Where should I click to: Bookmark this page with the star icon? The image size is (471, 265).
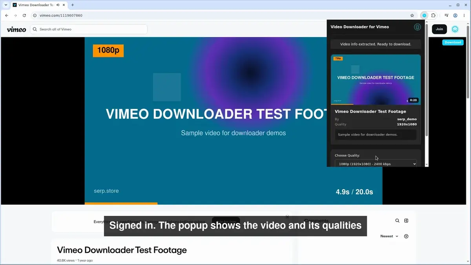(412, 15)
